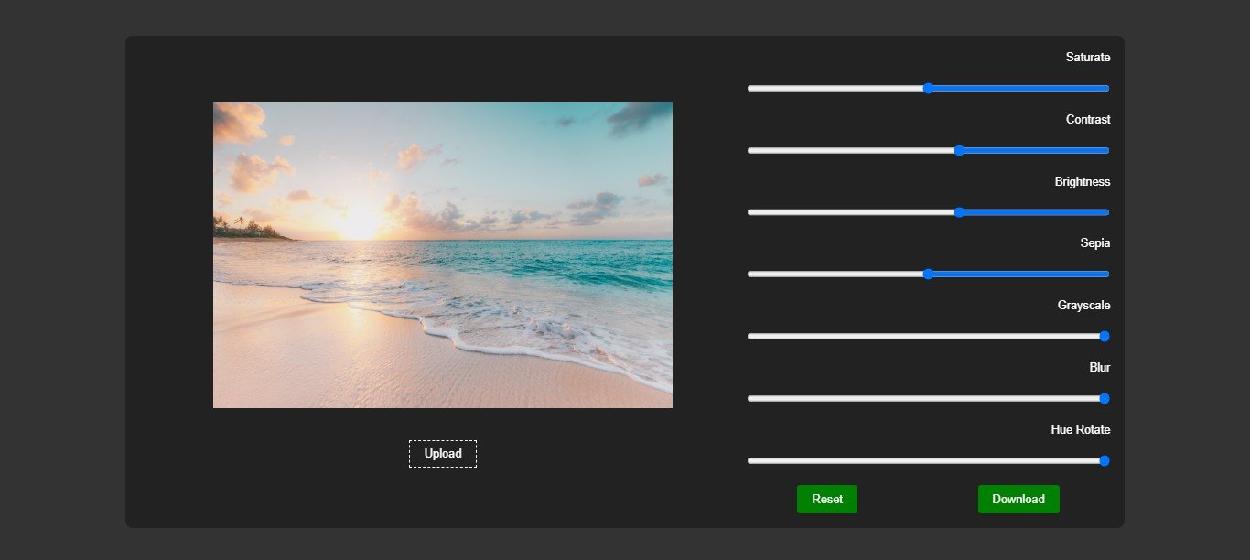This screenshot has height=560, width=1250.
Task: Click the Grayscale text label
Action: point(1083,306)
